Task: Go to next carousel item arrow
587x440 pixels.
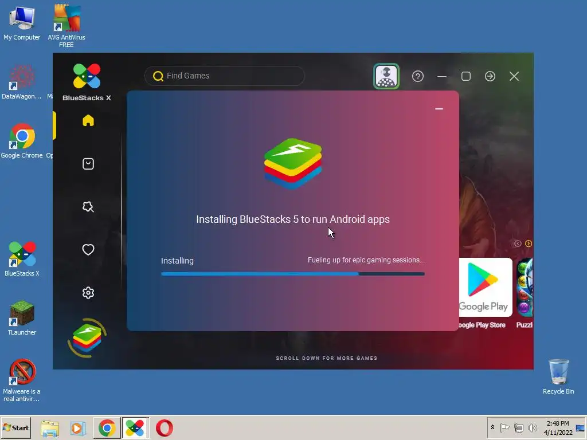Action: point(529,243)
